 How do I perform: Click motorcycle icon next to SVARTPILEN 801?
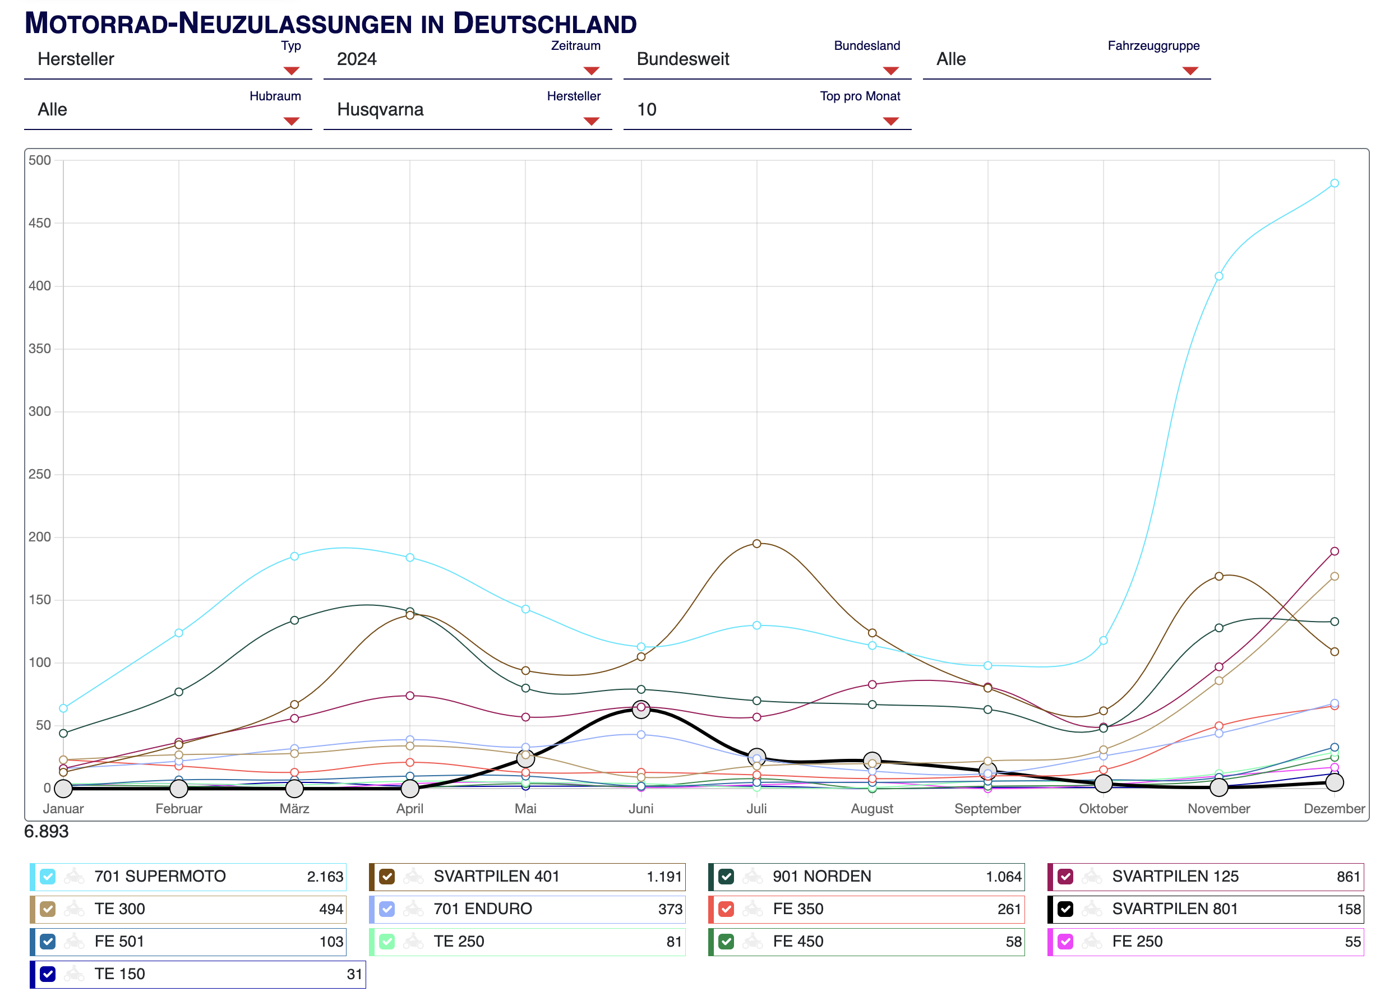click(1092, 910)
